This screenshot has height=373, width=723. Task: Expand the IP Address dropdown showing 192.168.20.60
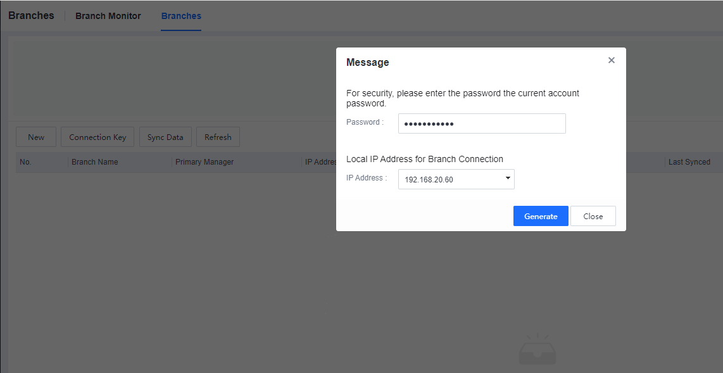(x=456, y=179)
